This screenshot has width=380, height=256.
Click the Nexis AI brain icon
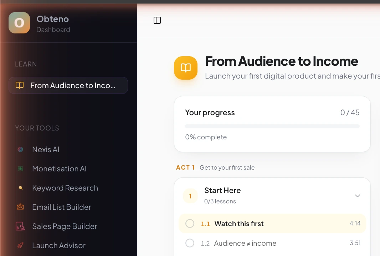21,149
